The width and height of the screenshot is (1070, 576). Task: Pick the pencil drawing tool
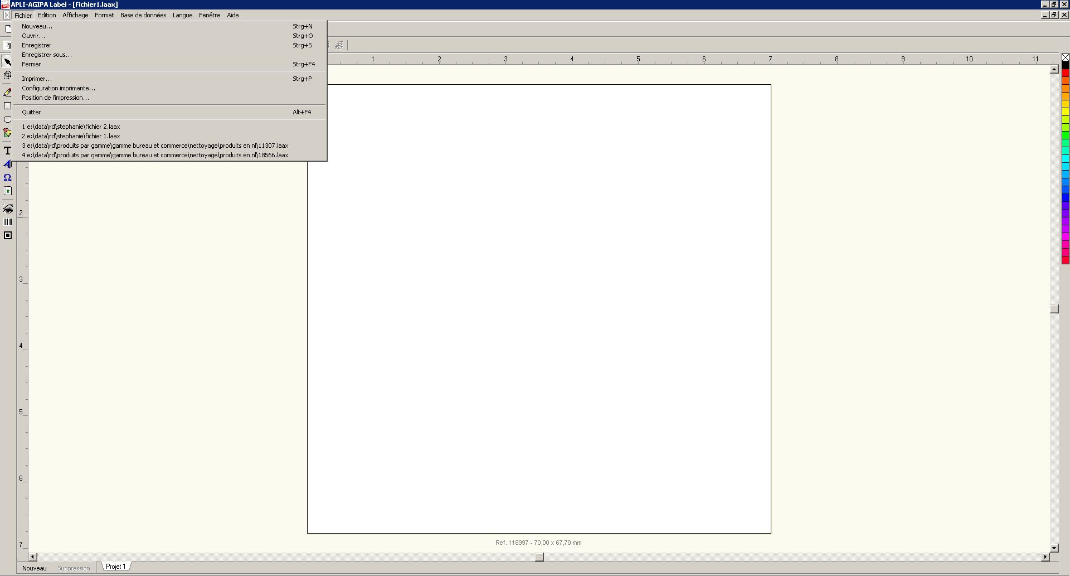pyautogui.click(x=8, y=93)
